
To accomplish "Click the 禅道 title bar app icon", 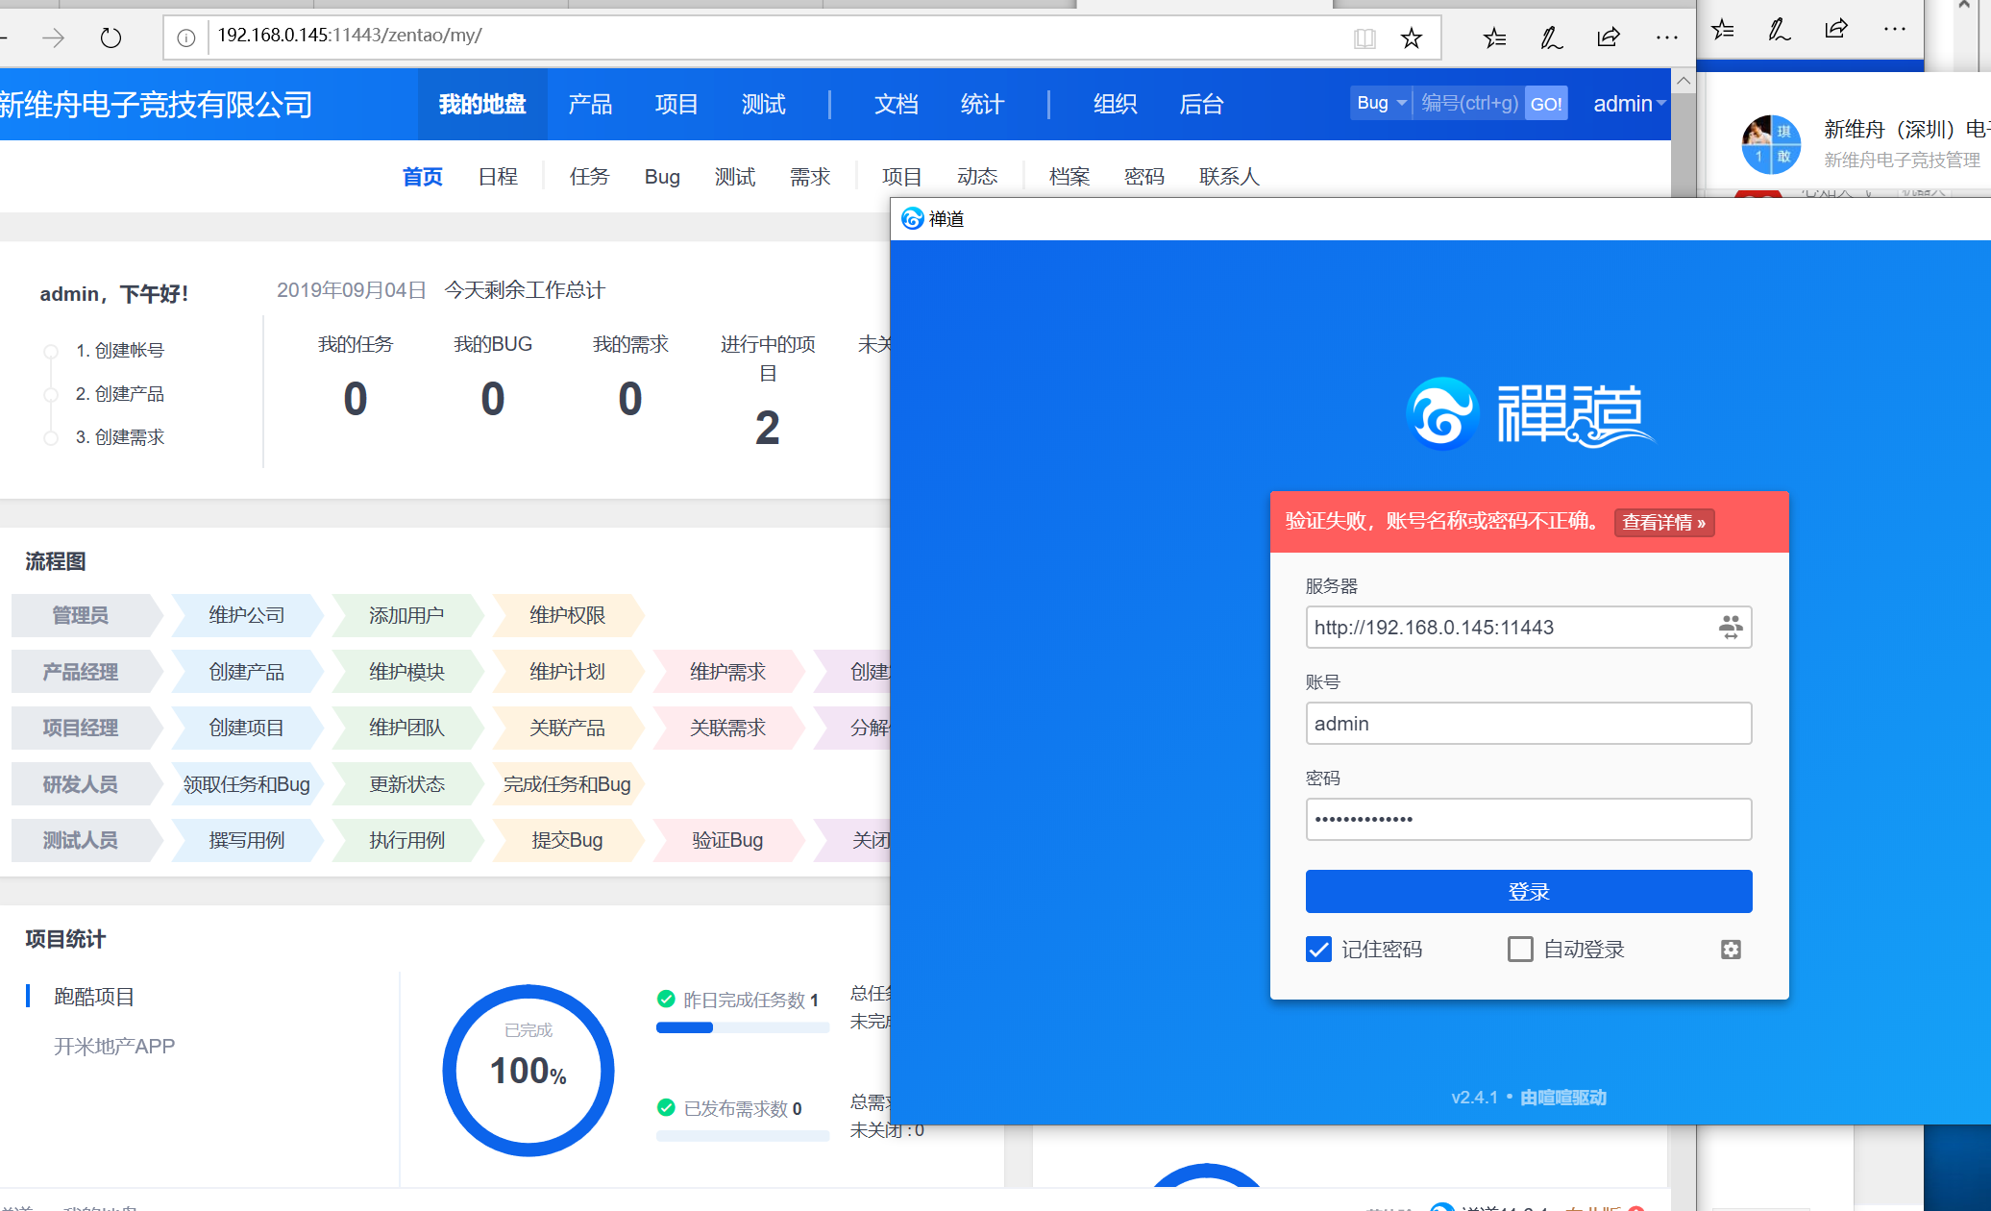I will pos(912,219).
